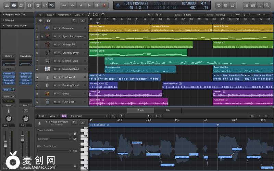The image size is (274, 171).
Task: Adjust the Pitch Correction slider
Action: point(70,151)
